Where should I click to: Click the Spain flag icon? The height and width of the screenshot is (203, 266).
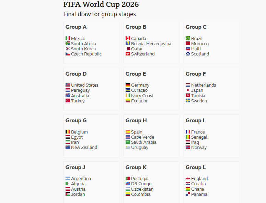click(128, 132)
